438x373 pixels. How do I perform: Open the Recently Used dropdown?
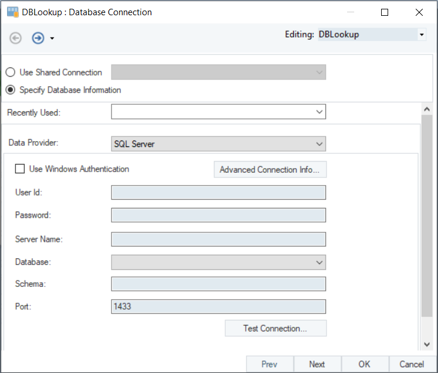(319, 112)
